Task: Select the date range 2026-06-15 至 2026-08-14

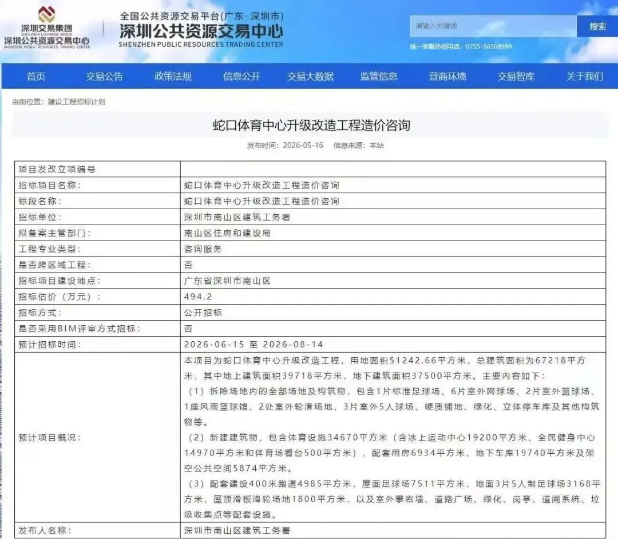Action: click(253, 345)
